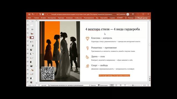
Task: Click the 'Классика — контроль' heading
Action: pyautogui.click(x=101, y=38)
